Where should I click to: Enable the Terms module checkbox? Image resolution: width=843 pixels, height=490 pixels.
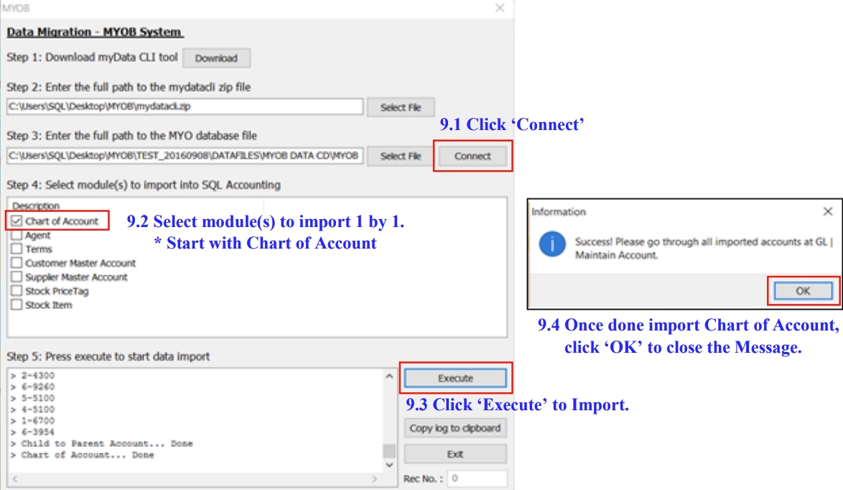click(x=17, y=249)
